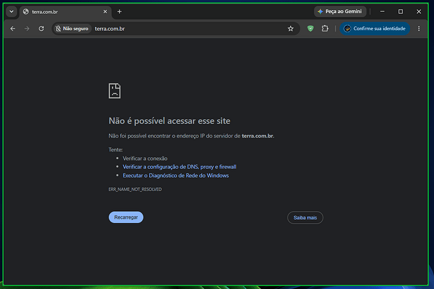Click the sad page error icon
The width and height of the screenshot is (434, 289).
pos(114,90)
